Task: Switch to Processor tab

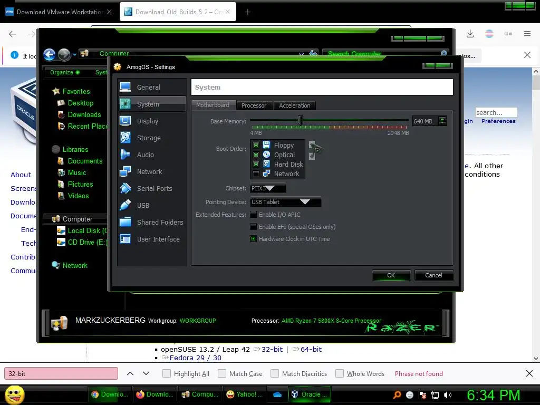Action: click(x=254, y=105)
